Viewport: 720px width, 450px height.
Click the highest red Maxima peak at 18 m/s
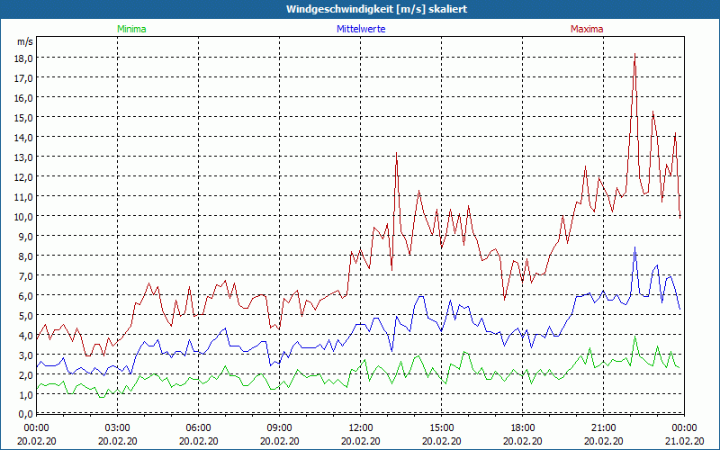pyautogui.click(x=635, y=56)
